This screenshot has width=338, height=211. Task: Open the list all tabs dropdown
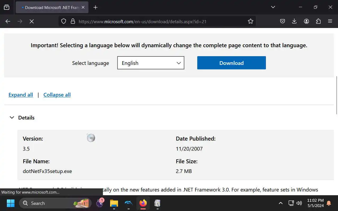273,7
